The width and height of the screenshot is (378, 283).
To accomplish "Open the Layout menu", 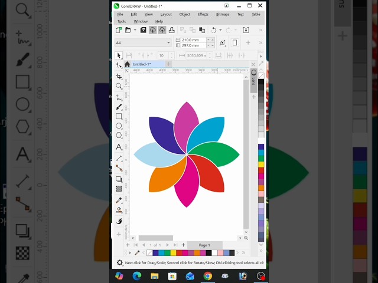I will point(166,14).
